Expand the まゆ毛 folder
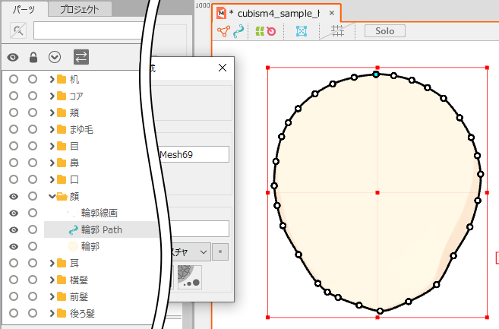Image resolution: width=499 pixels, height=329 pixels. pyautogui.click(x=51, y=129)
